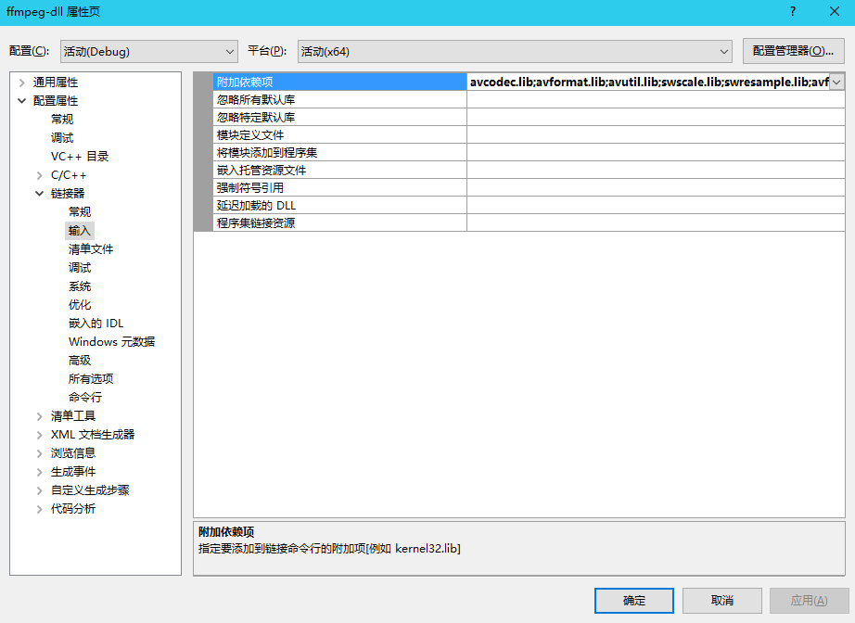Image resolution: width=855 pixels, height=623 pixels.
Task: Open the 平台 (x64) platform dropdown
Action: click(x=515, y=52)
